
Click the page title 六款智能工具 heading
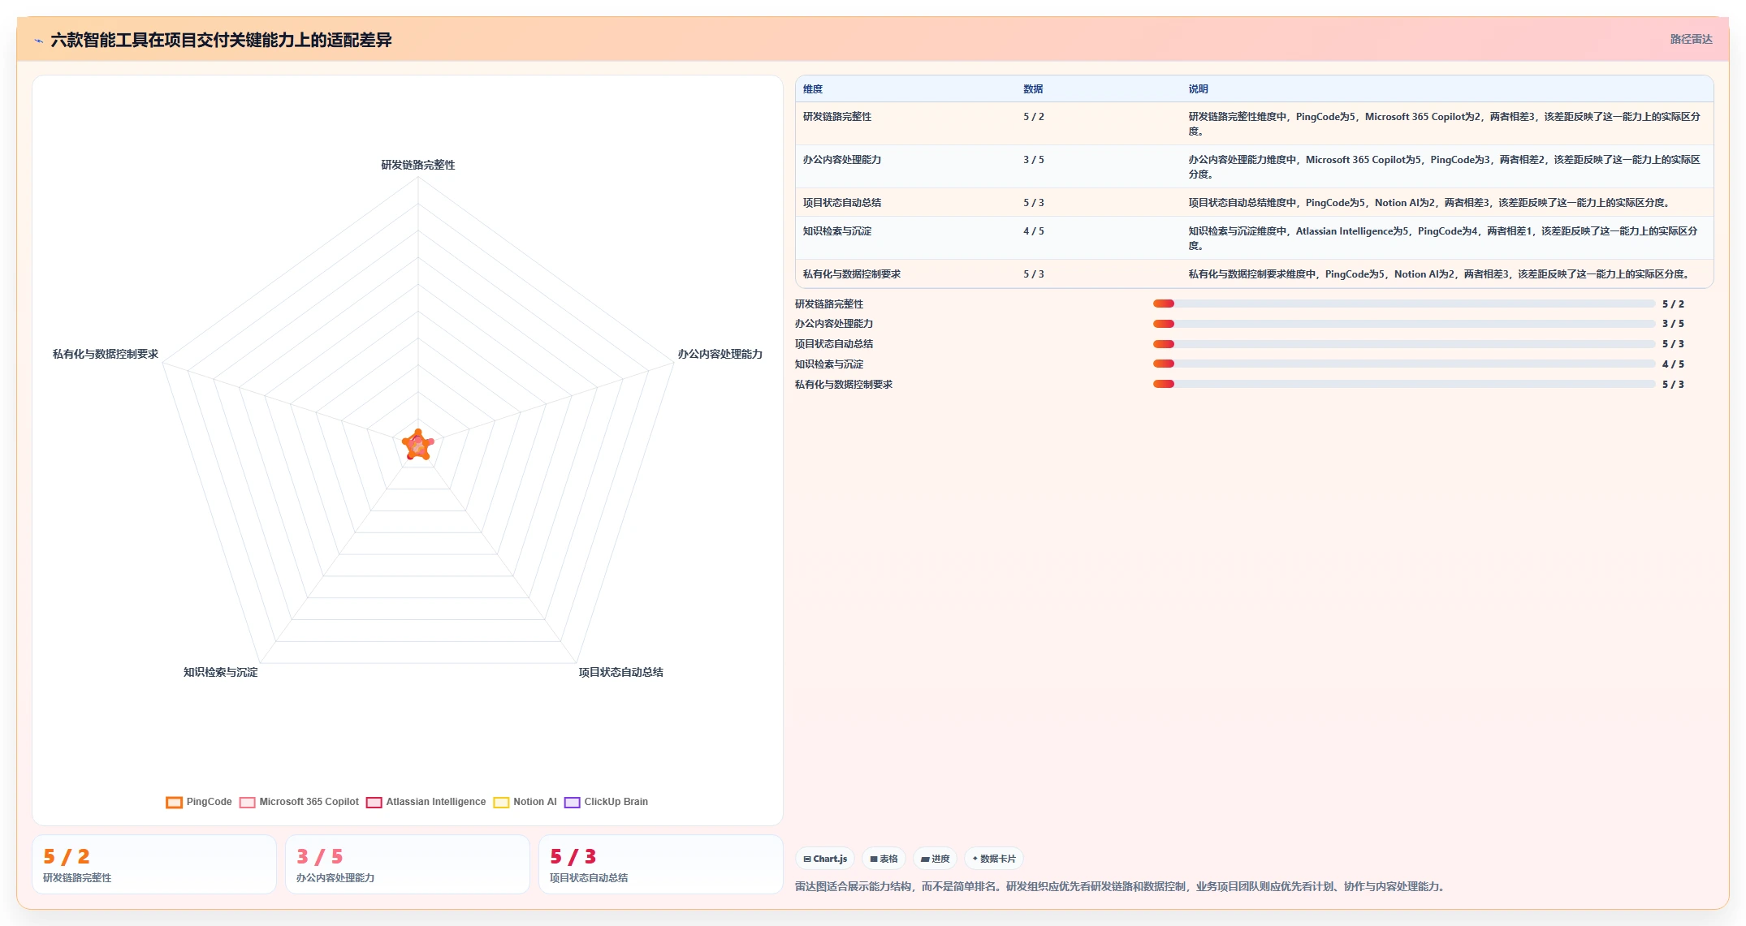[x=221, y=40]
